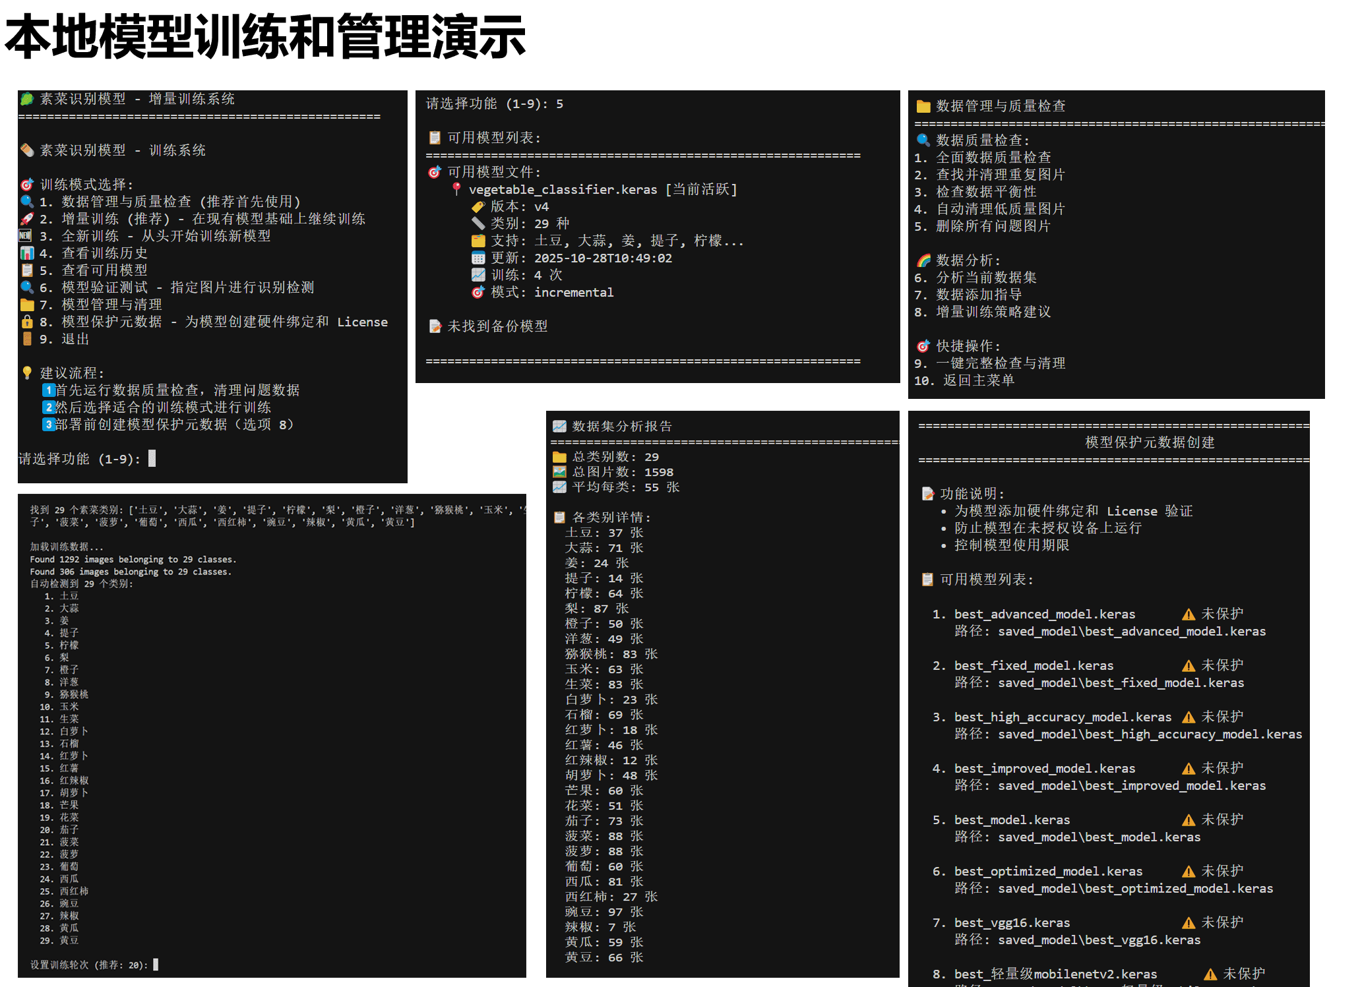
Task: Click the 设置训练轮次 input prompt cursor
Action: pos(156,965)
